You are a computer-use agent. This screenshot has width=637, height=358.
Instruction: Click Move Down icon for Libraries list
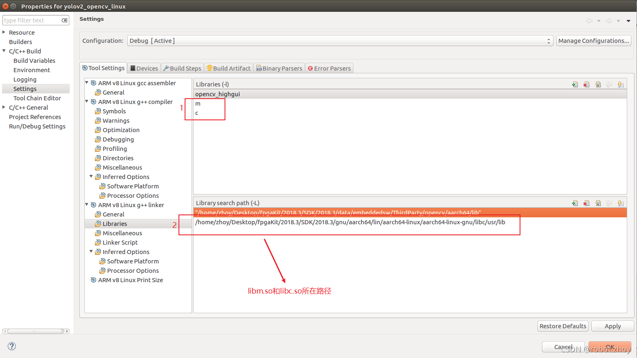pos(620,84)
